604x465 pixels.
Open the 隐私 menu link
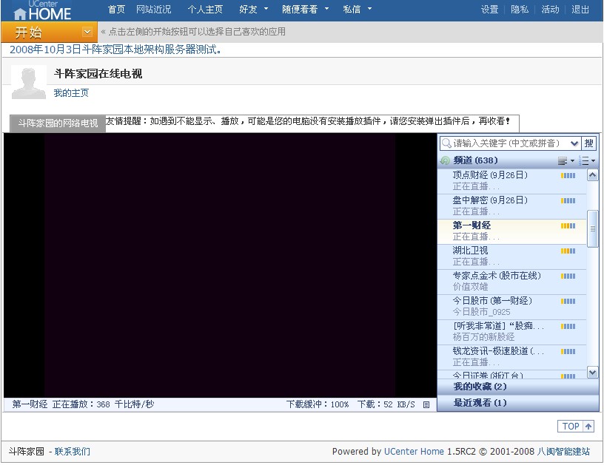pos(520,9)
